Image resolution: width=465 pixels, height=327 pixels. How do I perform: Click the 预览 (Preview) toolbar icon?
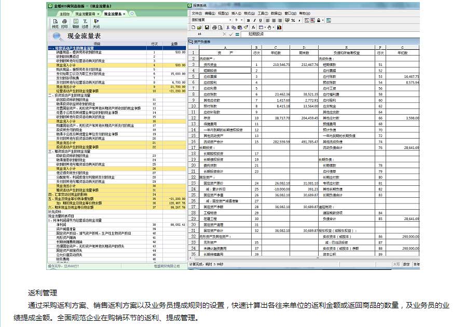tap(55, 23)
